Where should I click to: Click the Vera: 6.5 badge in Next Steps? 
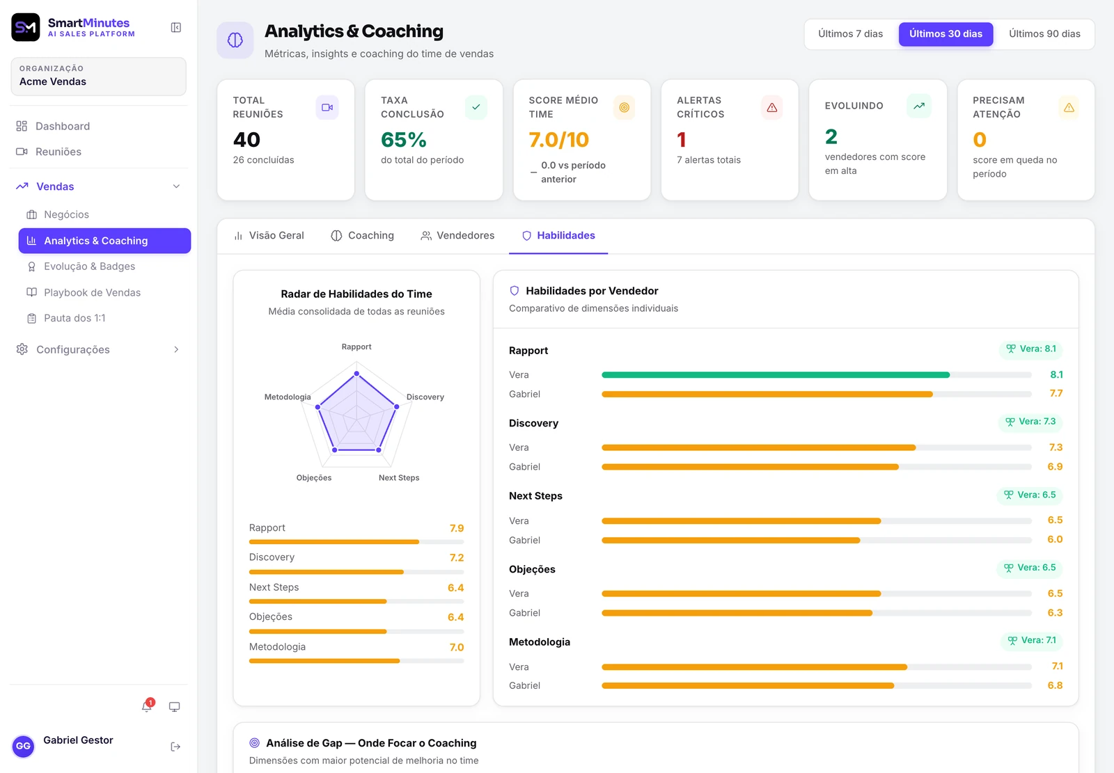[1030, 495]
